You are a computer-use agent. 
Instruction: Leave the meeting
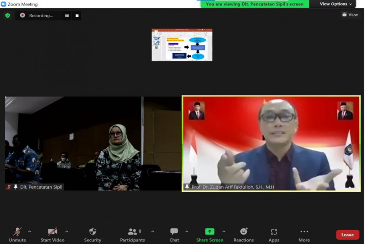(347, 235)
